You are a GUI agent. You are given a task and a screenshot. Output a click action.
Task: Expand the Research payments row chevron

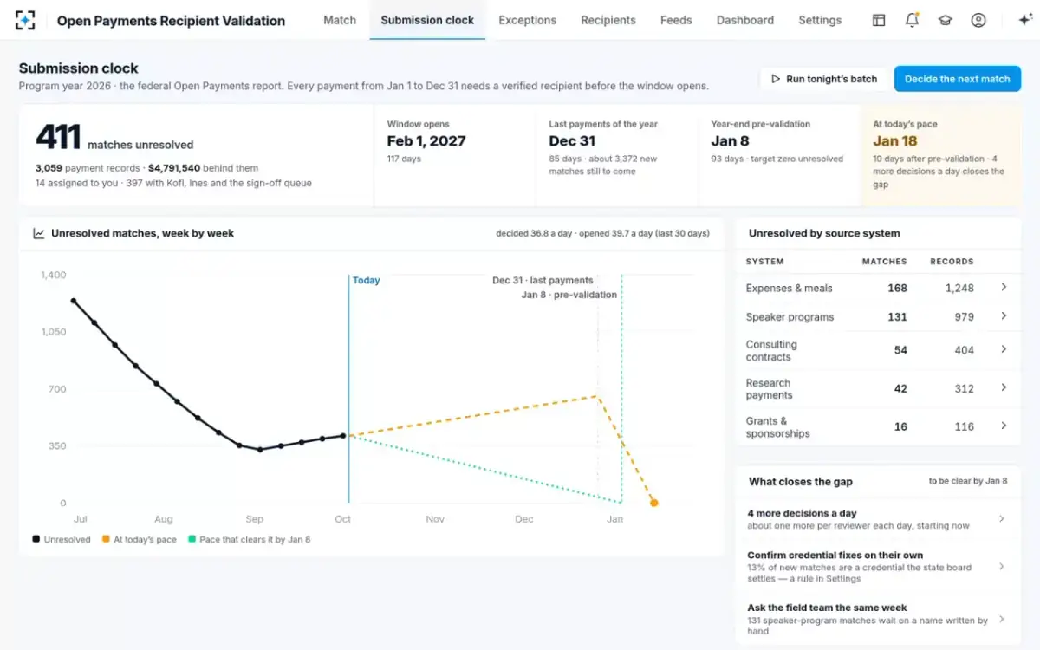pyautogui.click(x=1004, y=387)
